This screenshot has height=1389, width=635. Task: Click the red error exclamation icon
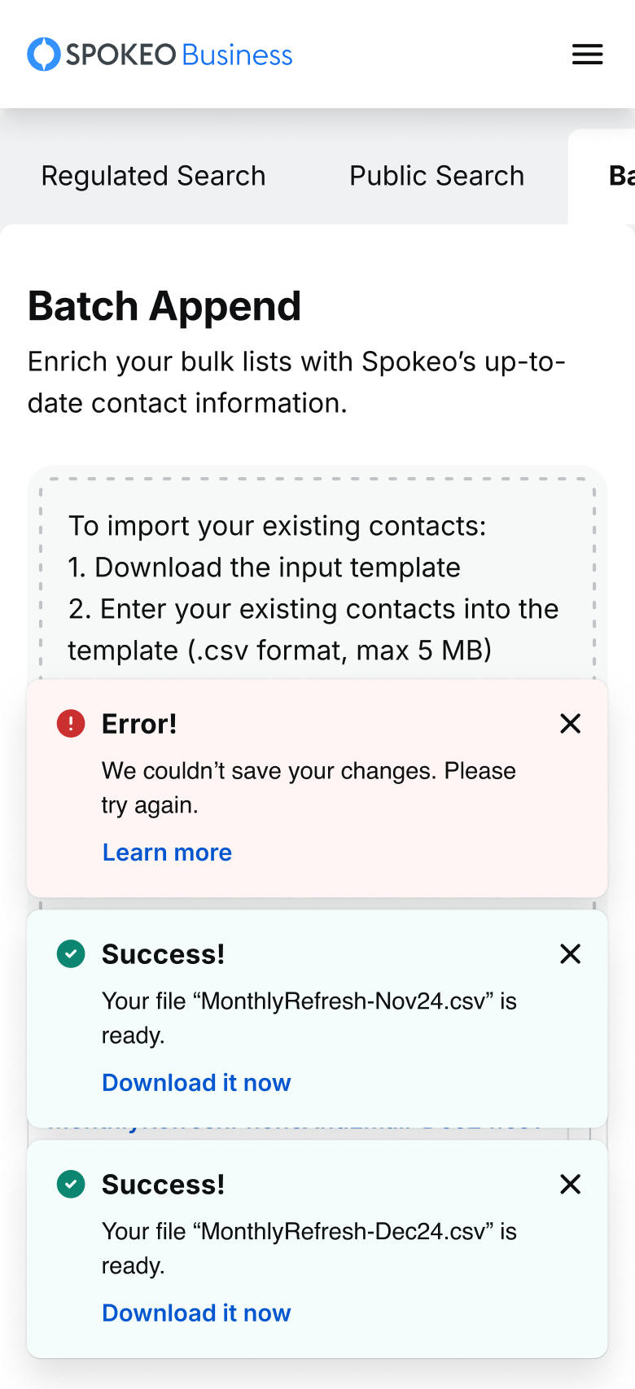[x=71, y=723]
